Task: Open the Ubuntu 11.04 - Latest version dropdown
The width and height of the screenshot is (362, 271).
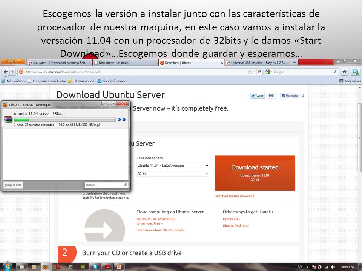Action: [x=173, y=166]
